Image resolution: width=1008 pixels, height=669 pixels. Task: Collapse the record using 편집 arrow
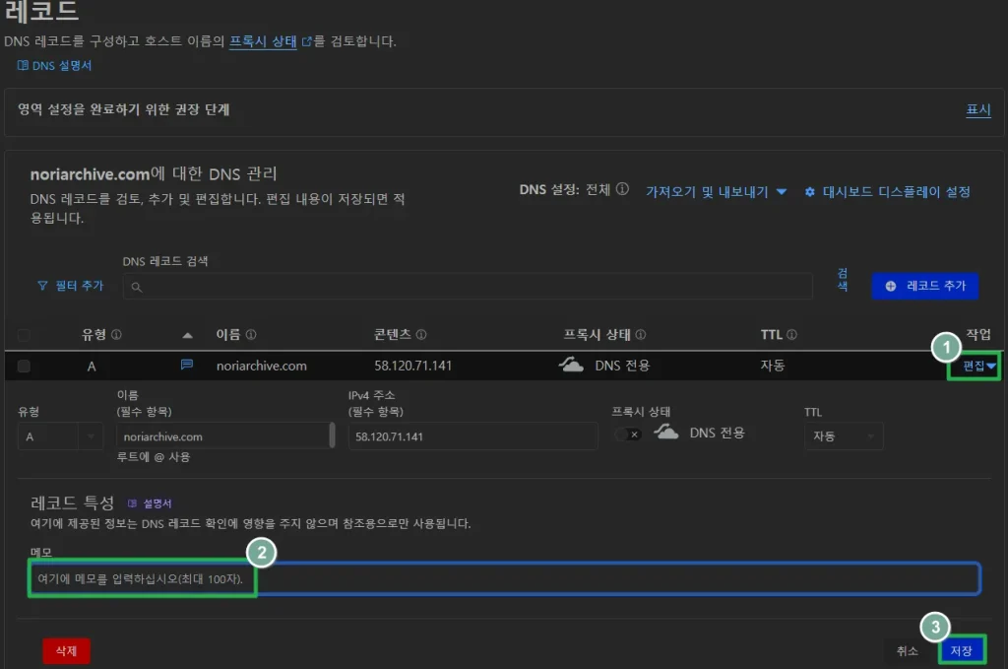tap(991, 366)
